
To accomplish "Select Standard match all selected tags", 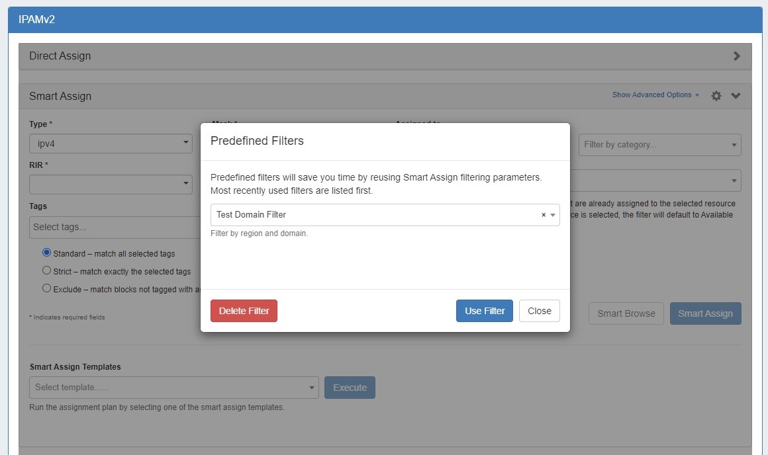I will click(x=46, y=253).
